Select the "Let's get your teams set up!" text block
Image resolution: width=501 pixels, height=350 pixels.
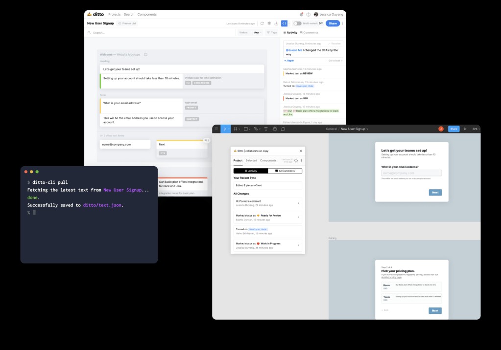(182, 69)
